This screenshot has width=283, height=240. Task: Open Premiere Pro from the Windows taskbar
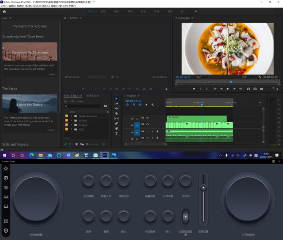(x=105, y=155)
